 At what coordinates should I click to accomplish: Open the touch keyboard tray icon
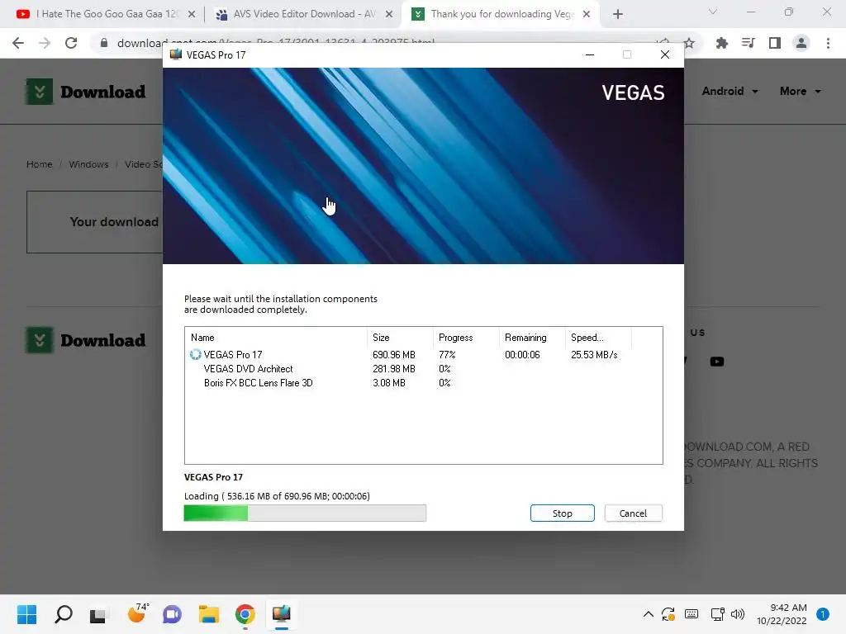point(692,614)
